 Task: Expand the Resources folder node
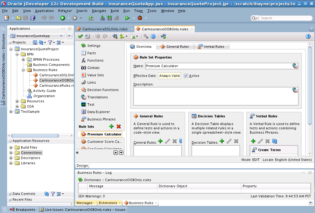tap(17, 101)
